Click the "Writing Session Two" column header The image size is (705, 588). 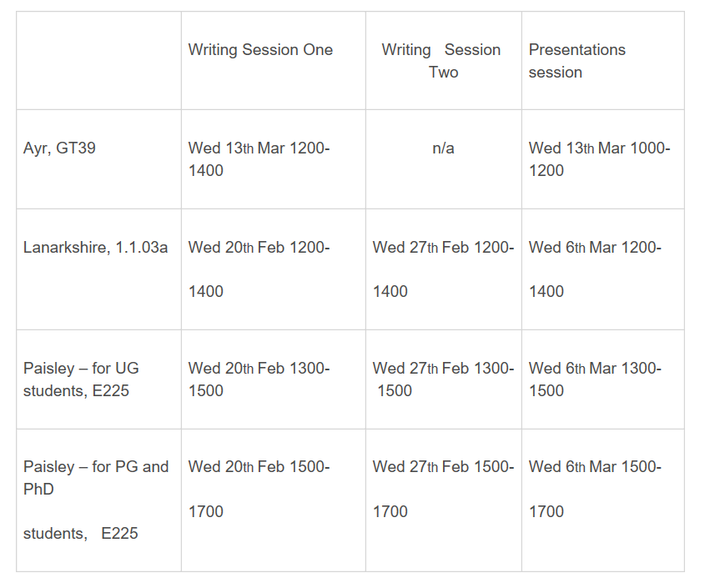tap(442, 61)
